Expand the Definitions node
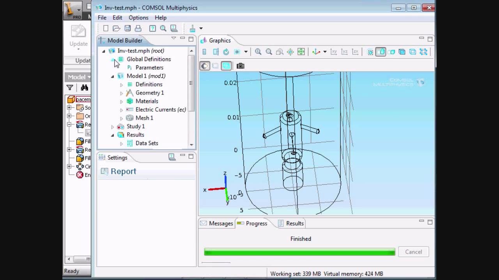 coord(121,84)
